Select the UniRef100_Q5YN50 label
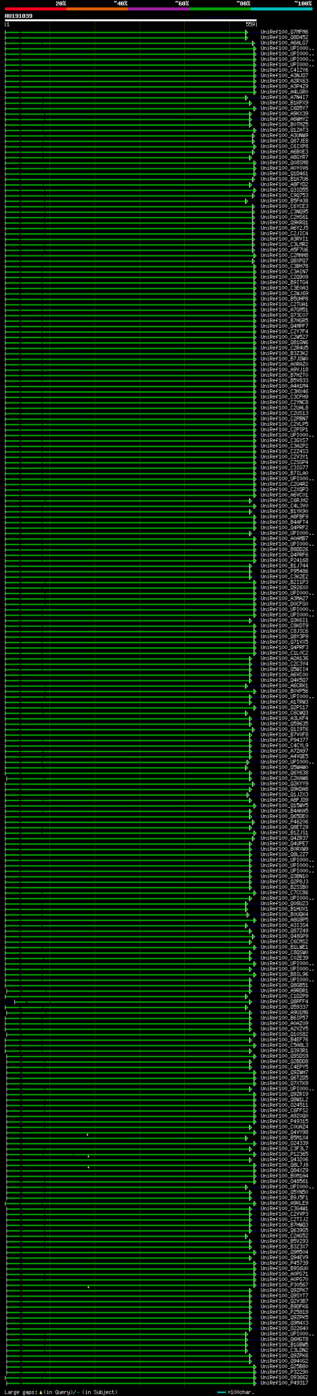 point(284,1191)
